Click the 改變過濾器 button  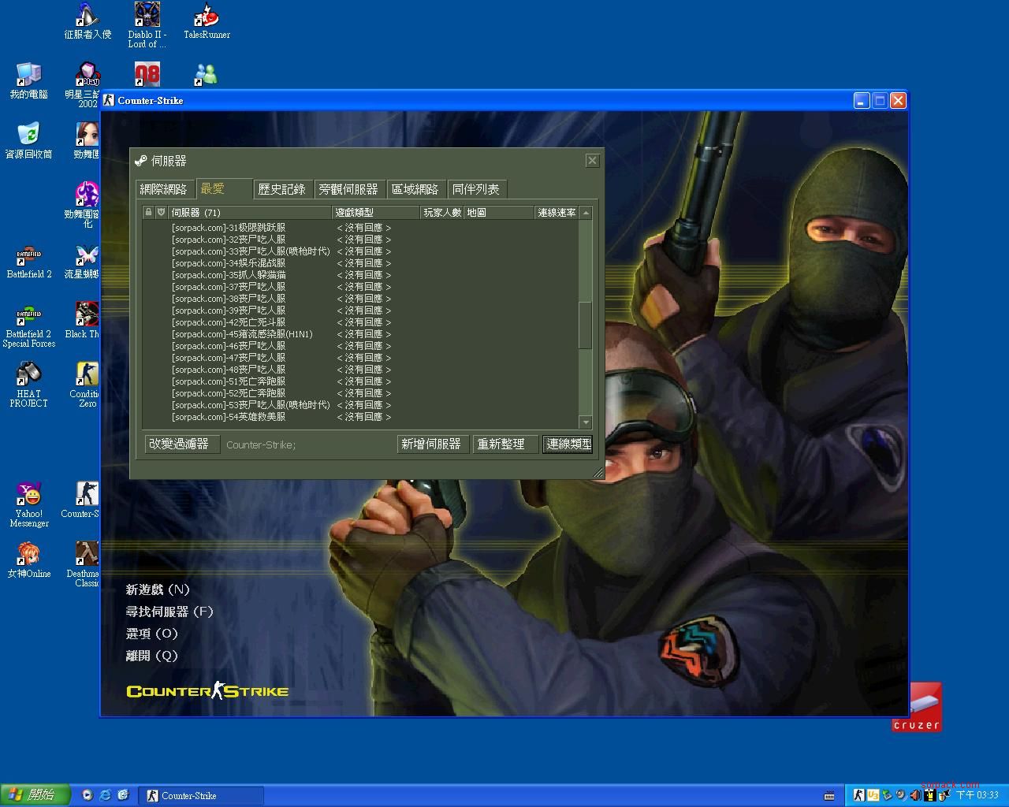180,444
